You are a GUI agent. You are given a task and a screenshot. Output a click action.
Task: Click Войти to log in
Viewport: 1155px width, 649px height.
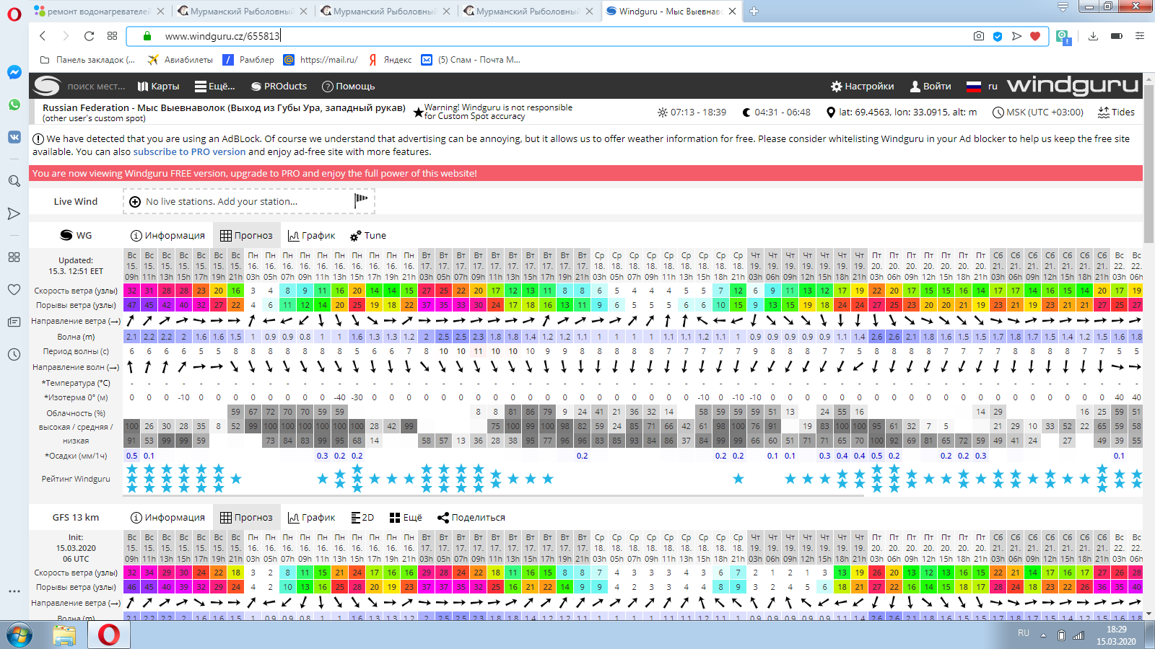pos(930,87)
